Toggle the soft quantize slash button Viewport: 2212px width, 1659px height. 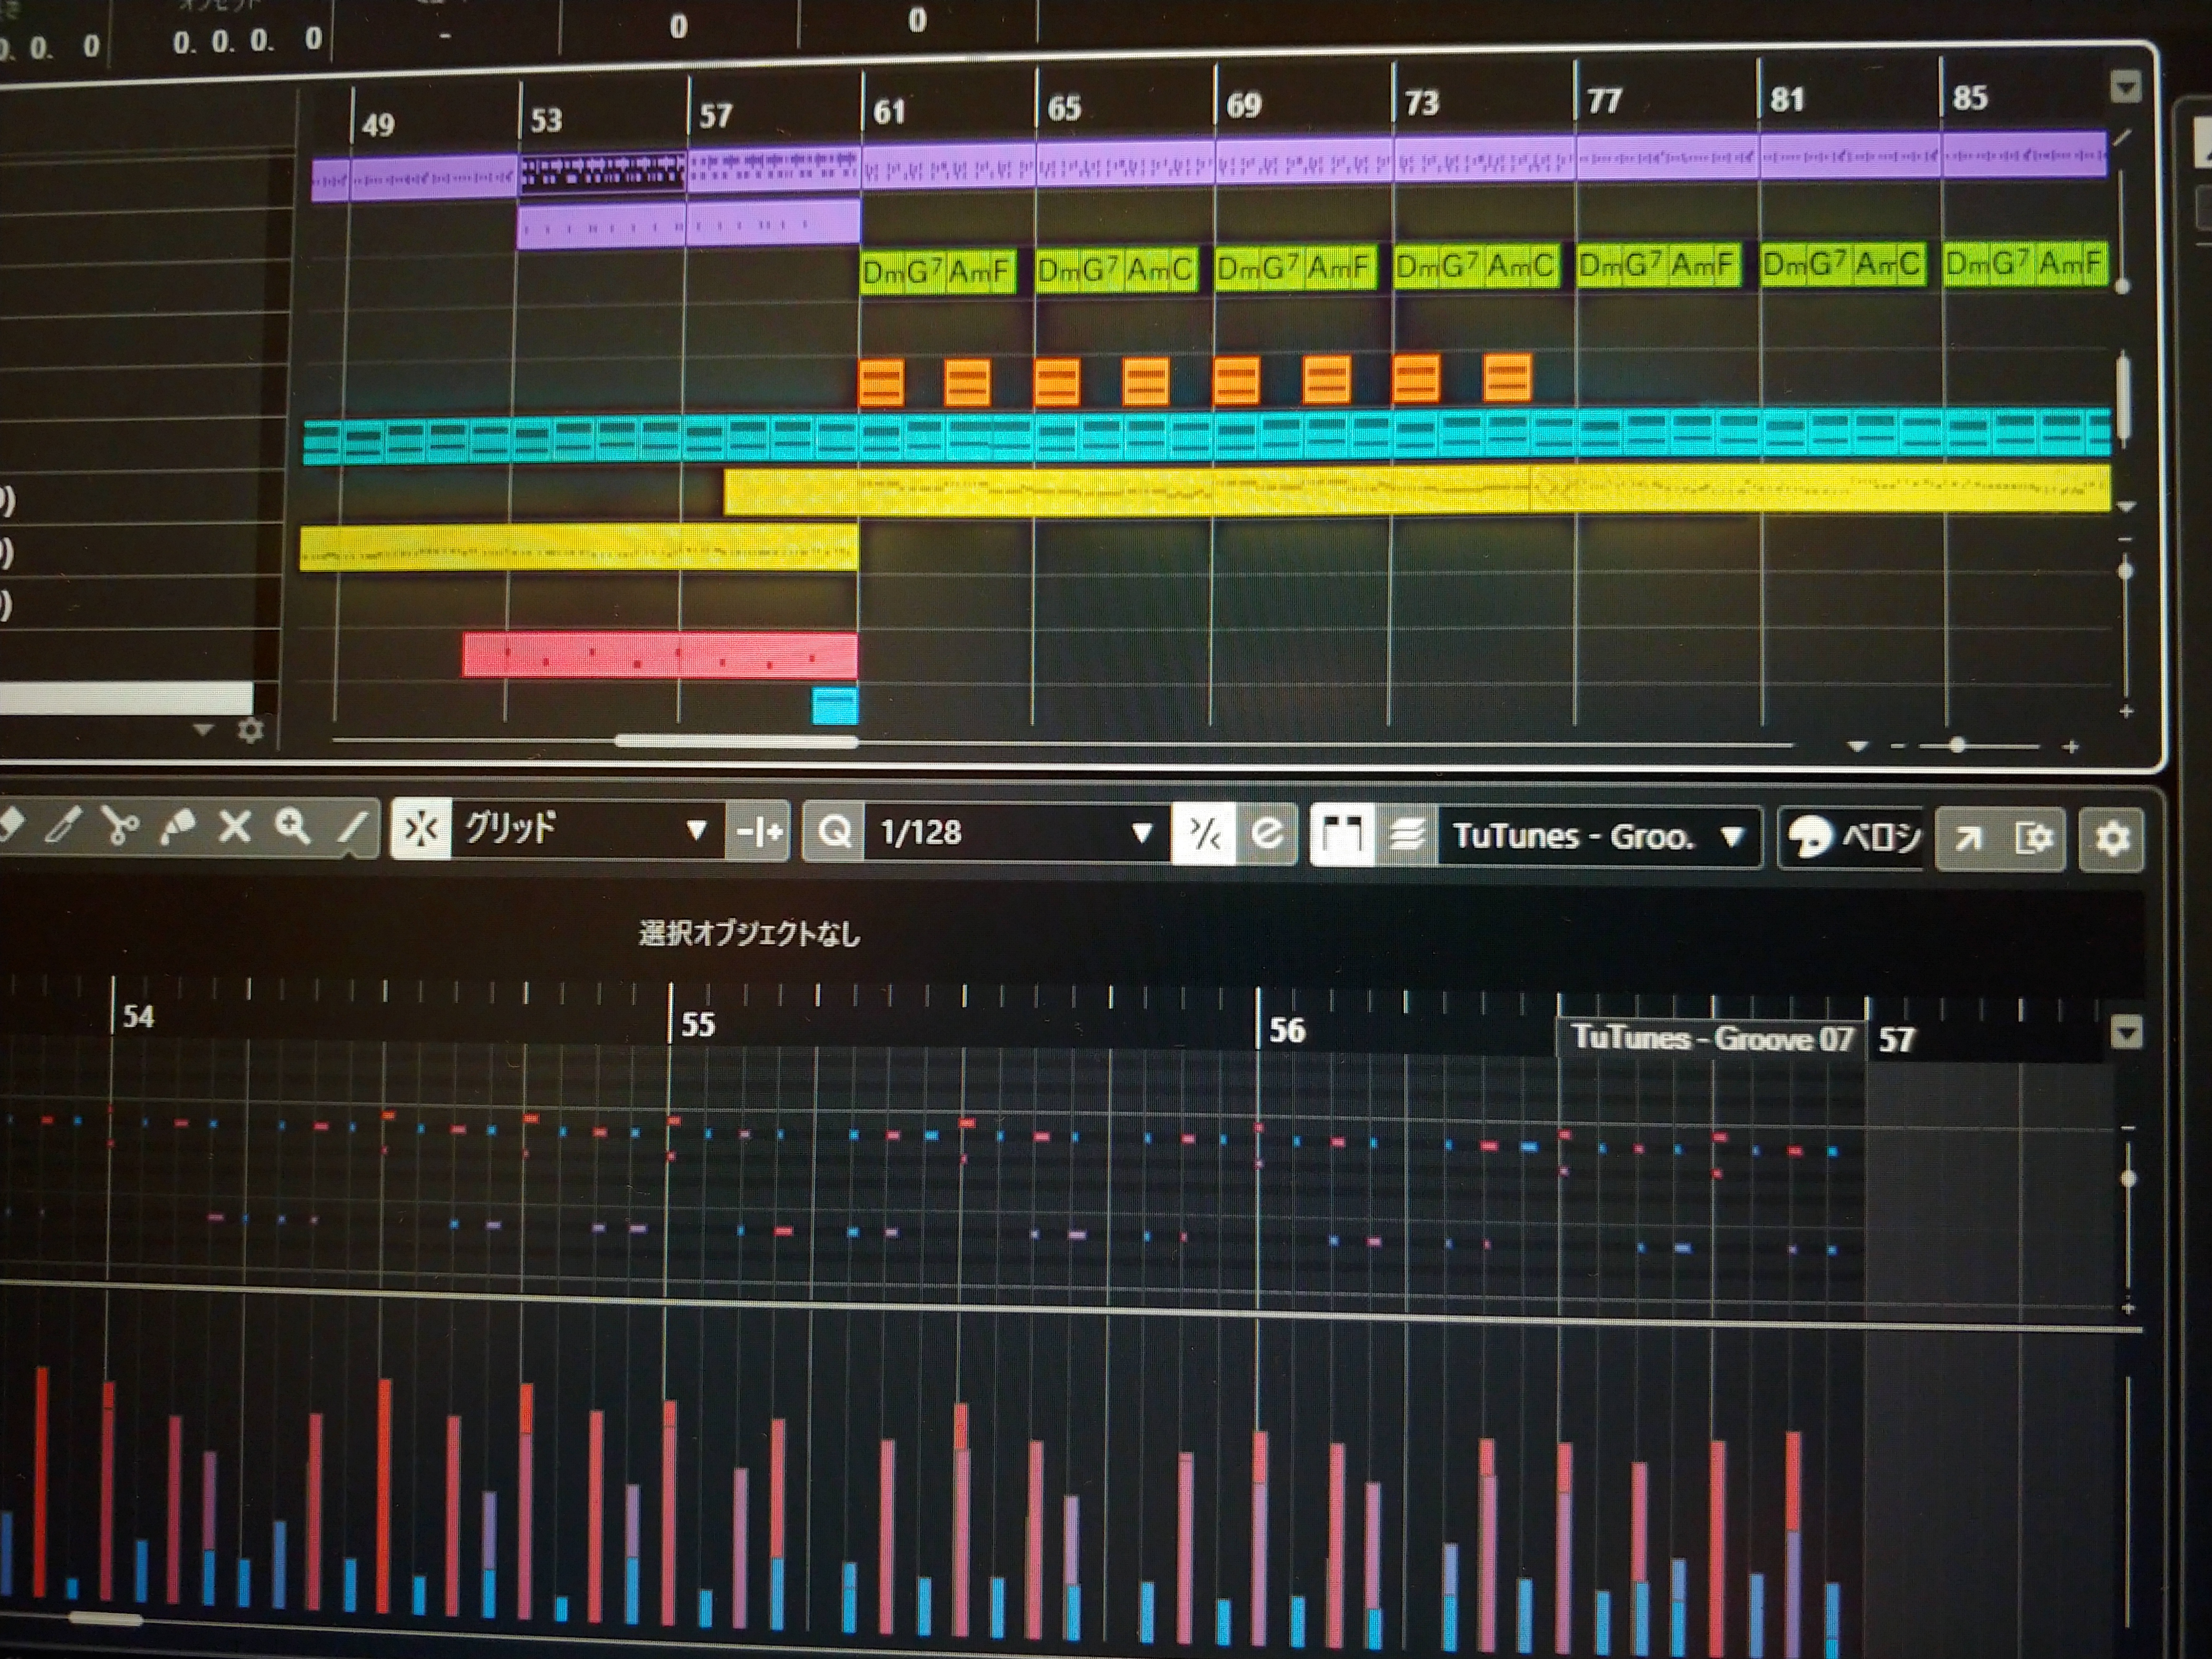point(1203,833)
